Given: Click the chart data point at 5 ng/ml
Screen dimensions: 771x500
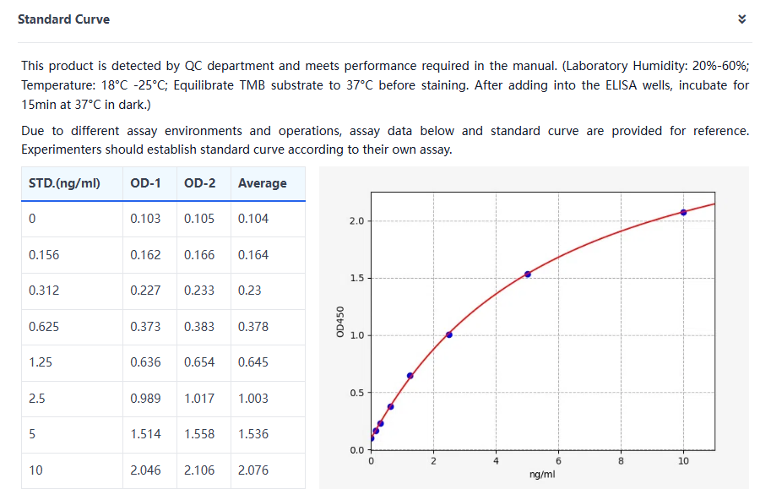Looking at the screenshot, I should pyautogui.click(x=528, y=274).
